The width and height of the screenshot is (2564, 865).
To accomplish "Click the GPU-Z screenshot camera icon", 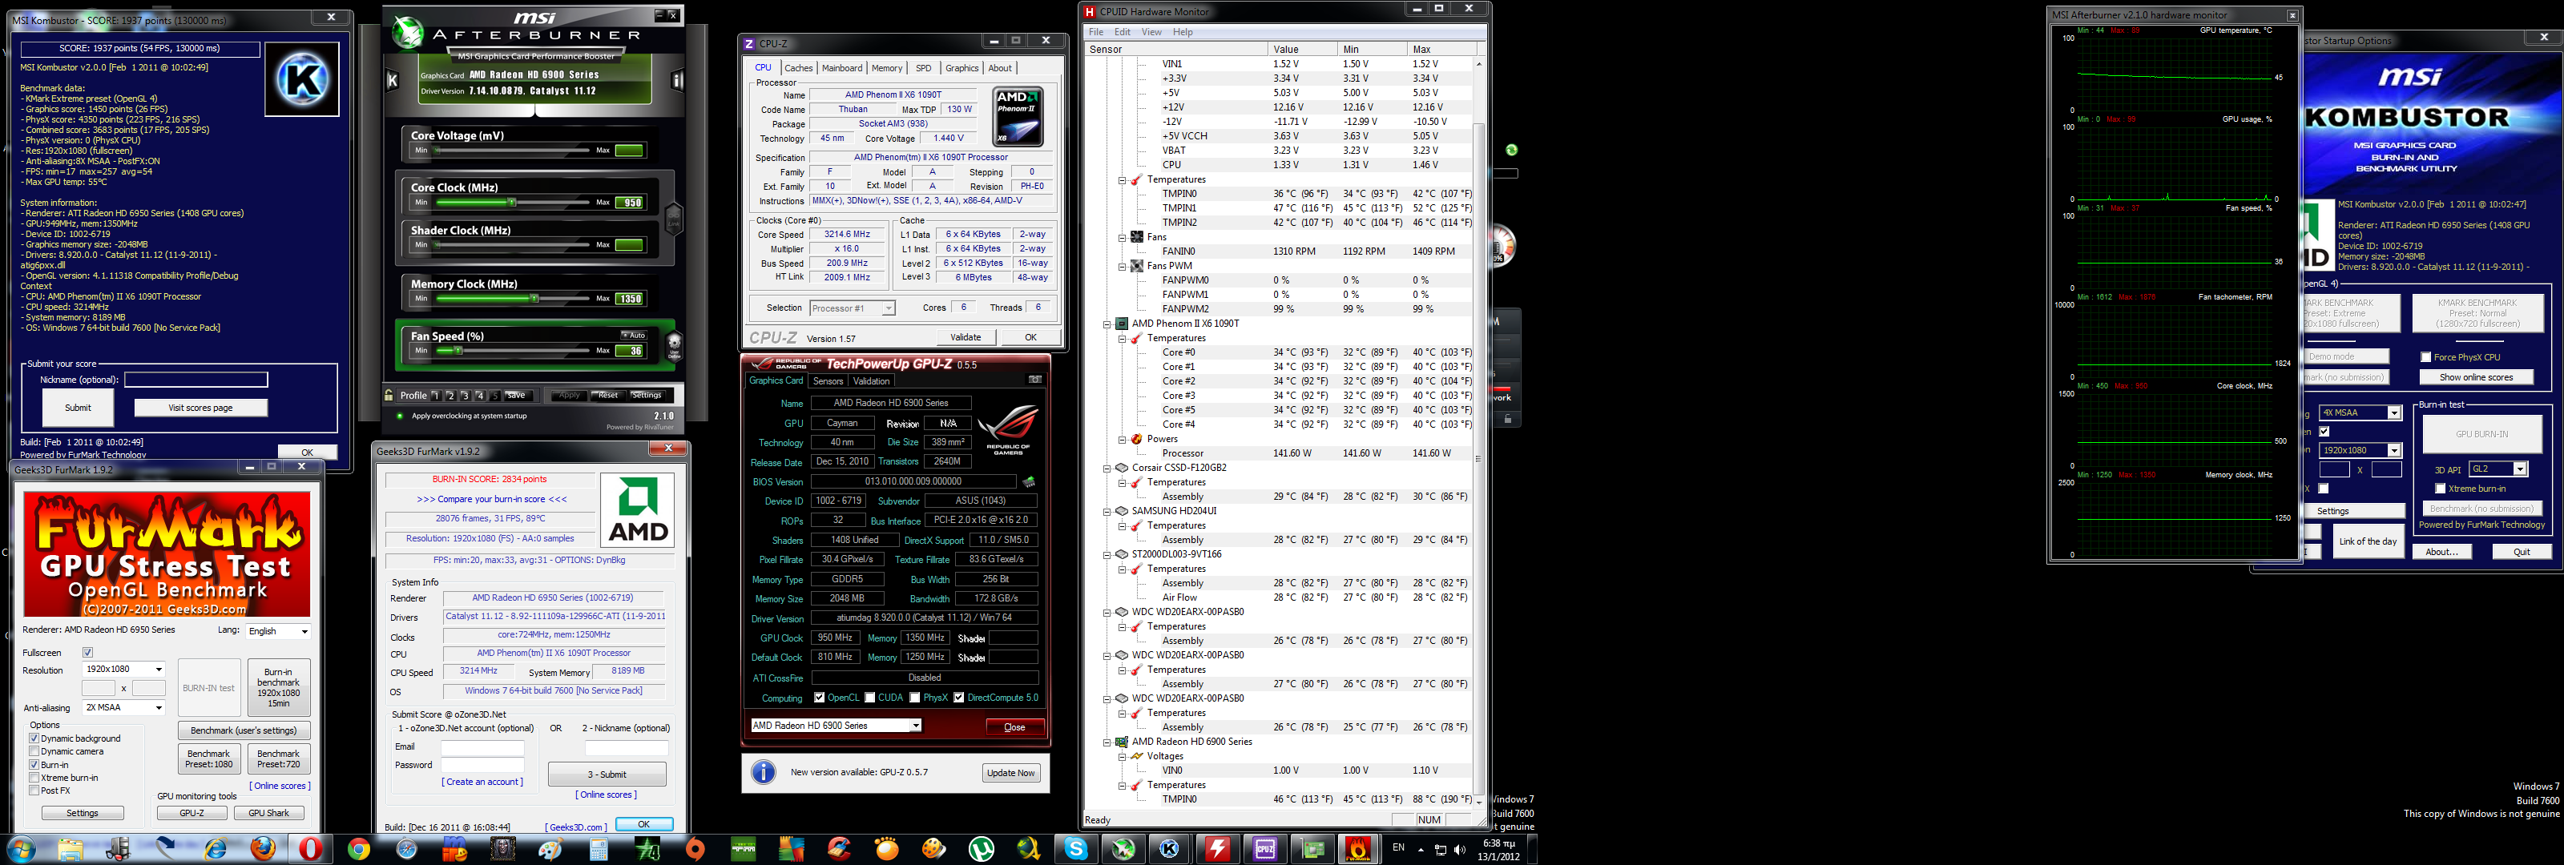I will coord(1035,380).
